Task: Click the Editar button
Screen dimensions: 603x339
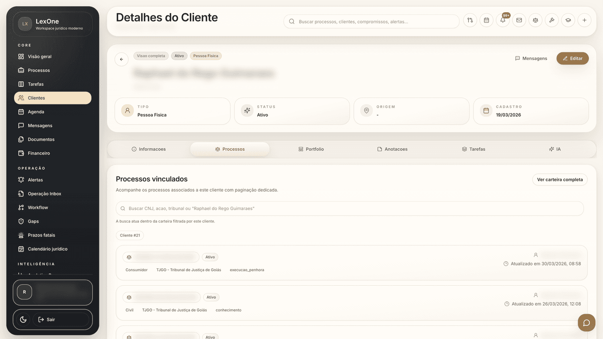Action: pyautogui.click(x=572, y=58)
